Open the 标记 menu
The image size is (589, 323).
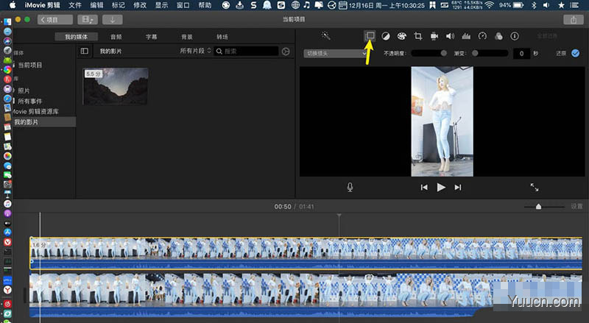click(x=119, y=5)
